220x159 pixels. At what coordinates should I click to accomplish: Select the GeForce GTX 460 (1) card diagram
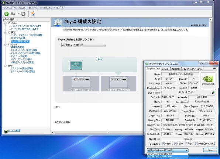coord(81,83)
